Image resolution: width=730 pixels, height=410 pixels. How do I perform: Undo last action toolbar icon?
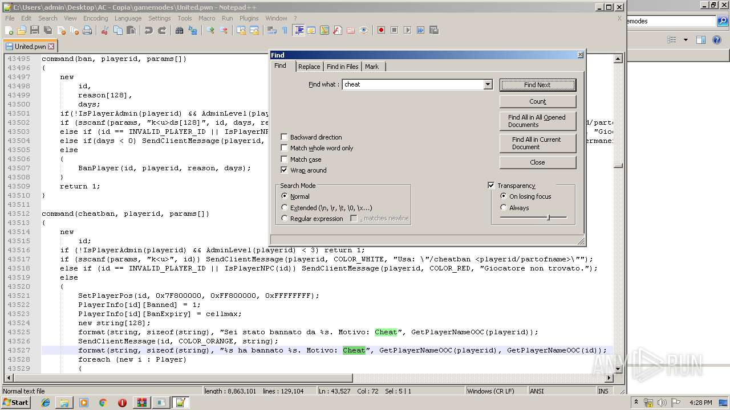pos(149,30)
